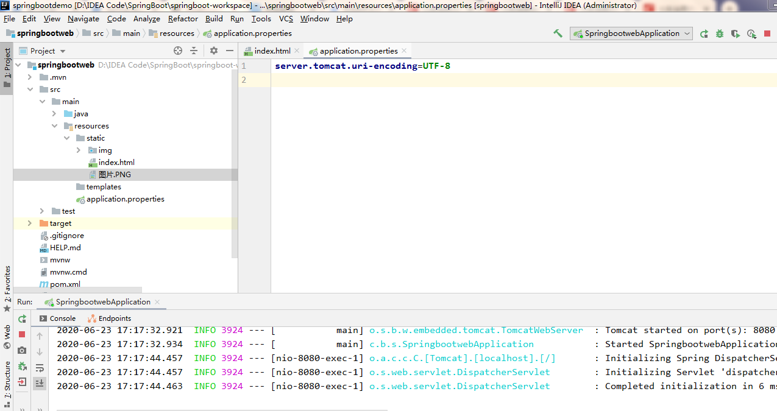Collapse the src folder
The width and height of the screenshot is (777, 411).
tap(30, 90)
